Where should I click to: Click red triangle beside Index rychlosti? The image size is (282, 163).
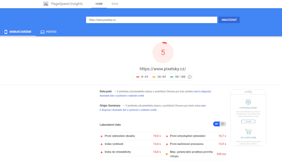(x=101, y=144)
